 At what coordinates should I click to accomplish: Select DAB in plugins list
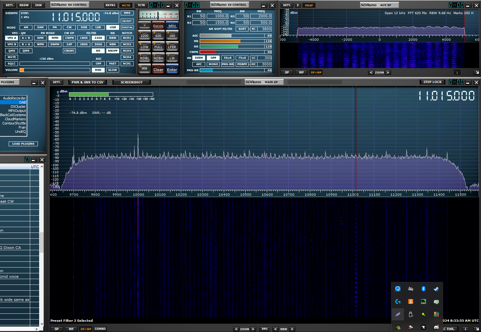[x=13, y=102]
